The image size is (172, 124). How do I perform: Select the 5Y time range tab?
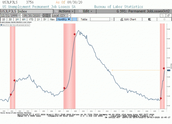click(45, 19)
